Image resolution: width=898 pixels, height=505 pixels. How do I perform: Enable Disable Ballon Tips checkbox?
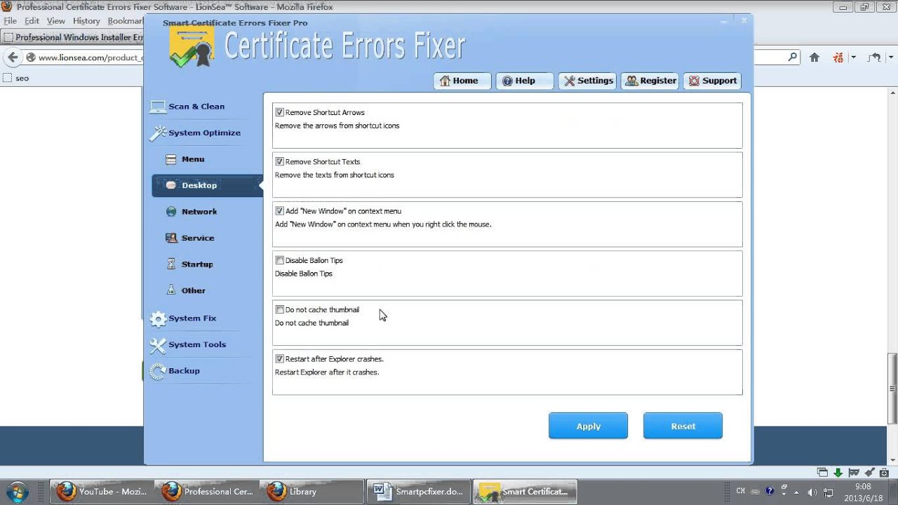[280, 260]
